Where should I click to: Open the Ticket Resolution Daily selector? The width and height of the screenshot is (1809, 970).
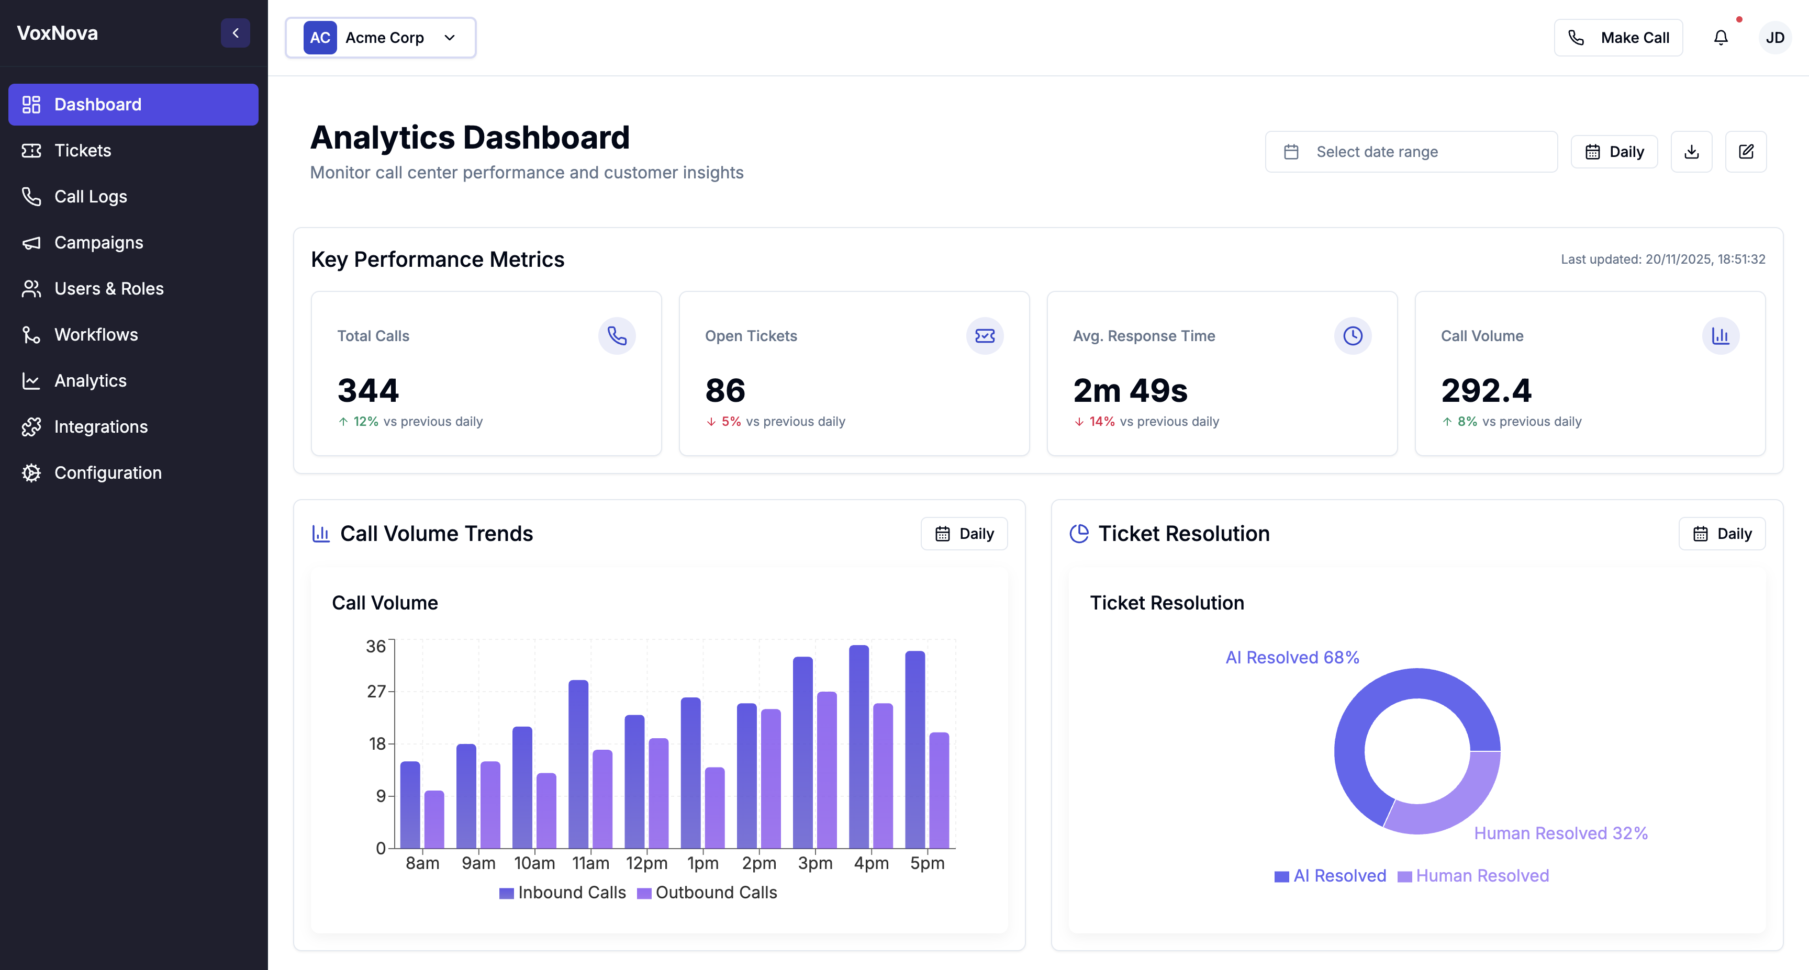coord(1722,534)
